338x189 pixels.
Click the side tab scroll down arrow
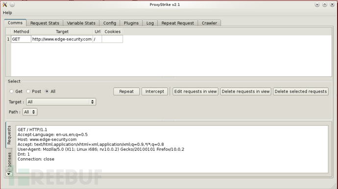coord(9,174)
